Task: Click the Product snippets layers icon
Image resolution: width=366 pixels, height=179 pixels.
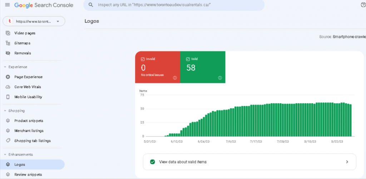Action: (x=8, y=121)
